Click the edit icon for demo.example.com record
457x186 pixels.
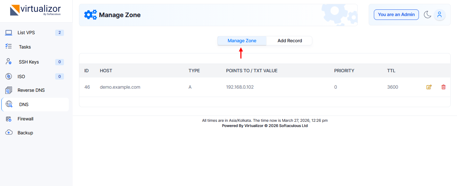(x=429, y=87)
